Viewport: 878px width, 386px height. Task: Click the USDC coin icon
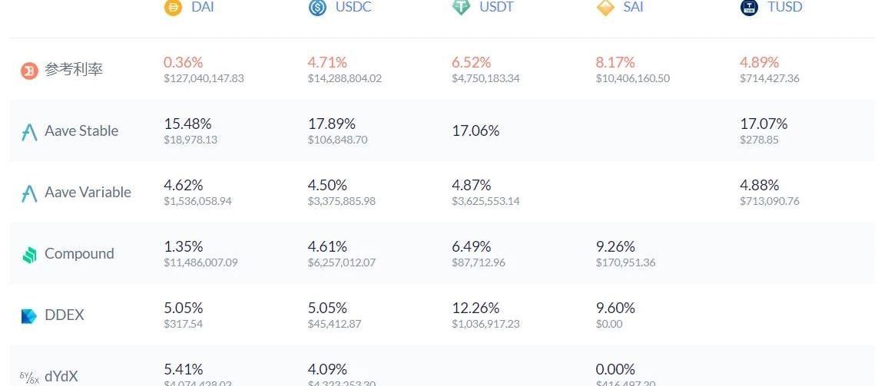(x=317, y=8)
